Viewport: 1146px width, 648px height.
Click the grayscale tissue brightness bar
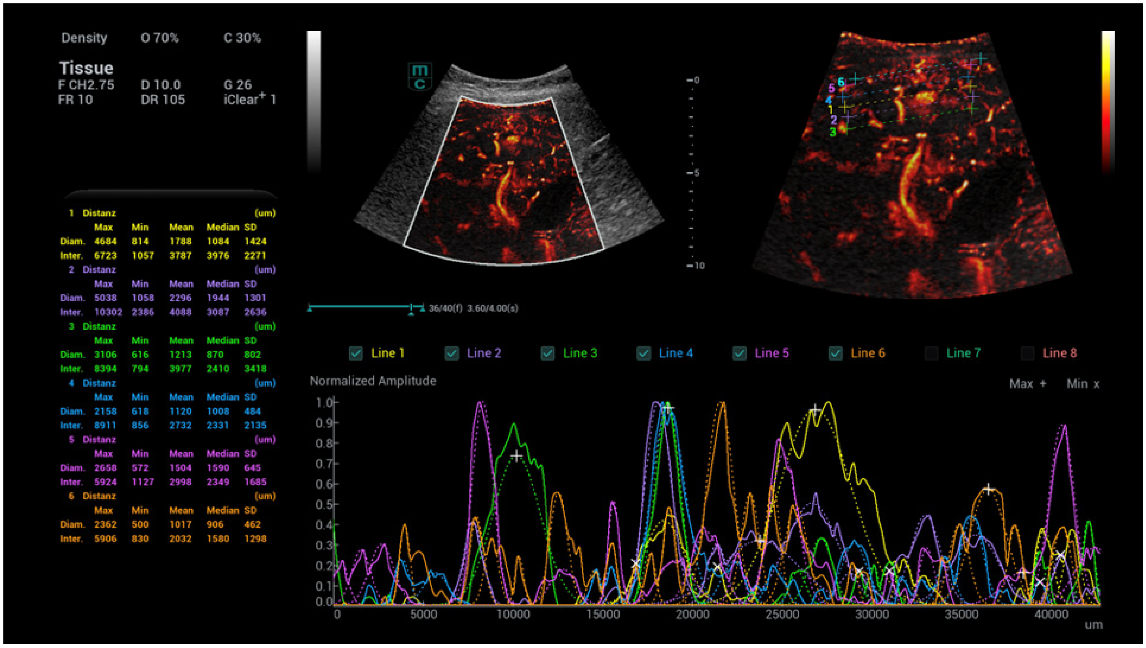click(314, 100)
